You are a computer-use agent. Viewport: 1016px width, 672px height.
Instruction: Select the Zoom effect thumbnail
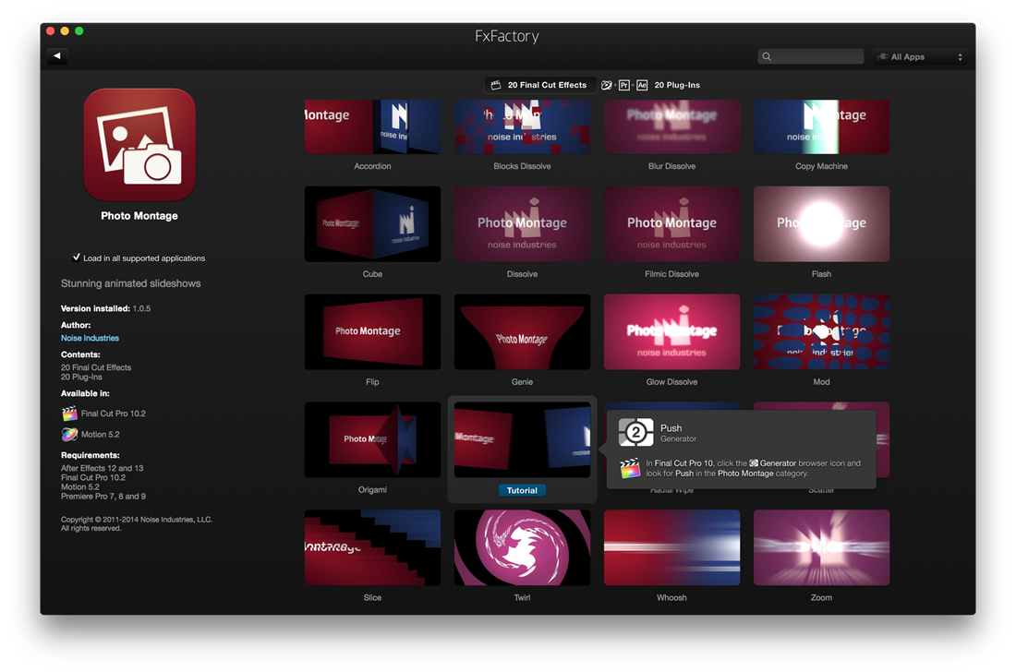[822, 547]
